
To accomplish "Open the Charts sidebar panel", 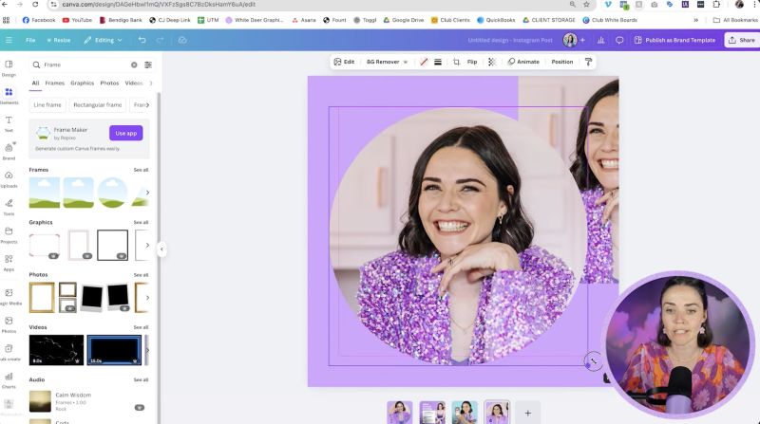I will pos(9,380).
